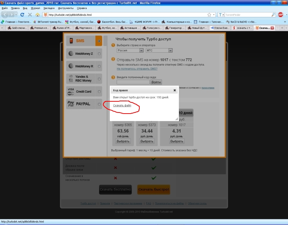Viewport: 288px width, 225px height.
Task: Open bookmark '4GAME ФОРУМ'
Action: pos(145,22)
